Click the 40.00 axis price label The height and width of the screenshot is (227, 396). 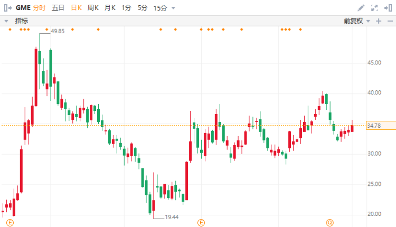pyautogui.click(x=374, y=93)
